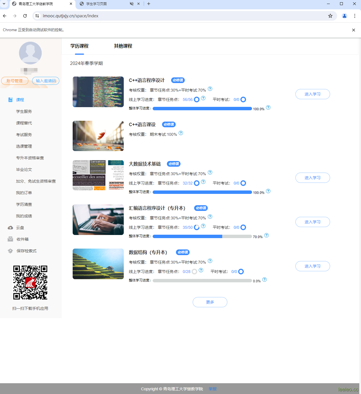Open the inbox envelope icon

click(x=11, y=239)
